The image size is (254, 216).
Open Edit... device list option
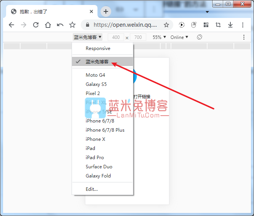tap(102, 189)
